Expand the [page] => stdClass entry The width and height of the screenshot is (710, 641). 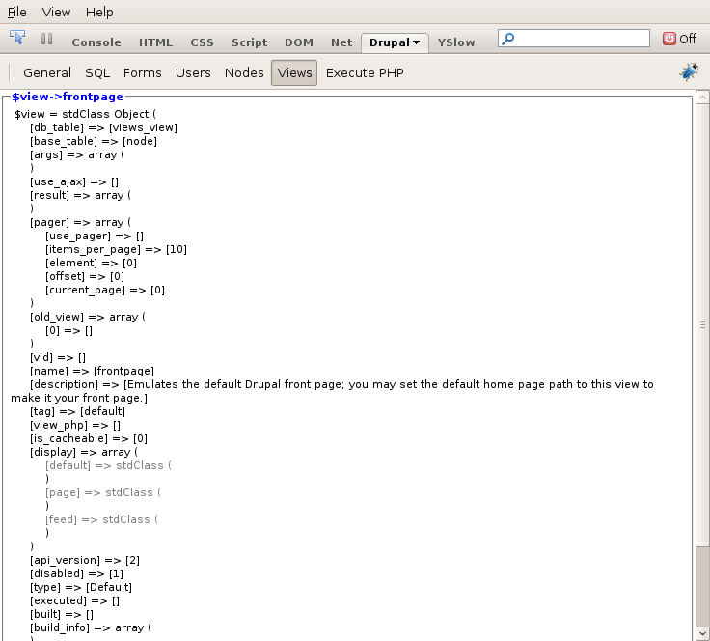pos(103,492)
